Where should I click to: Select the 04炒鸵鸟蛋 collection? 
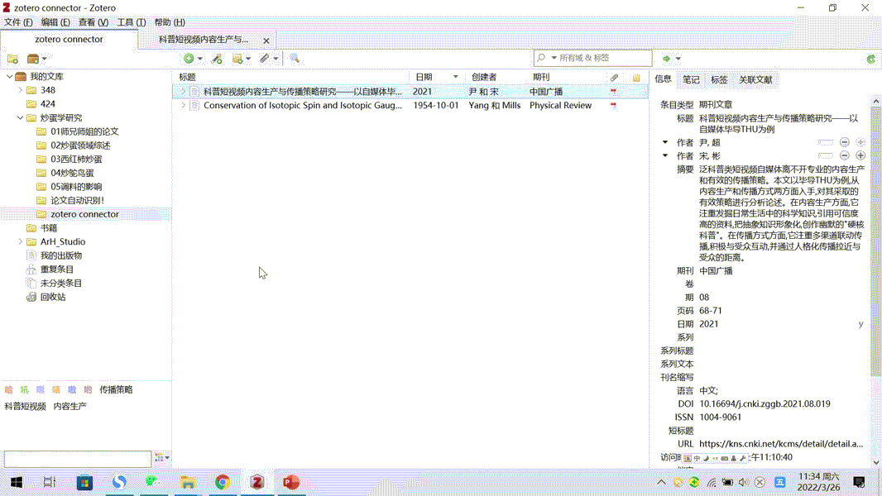tap(72, 173)
